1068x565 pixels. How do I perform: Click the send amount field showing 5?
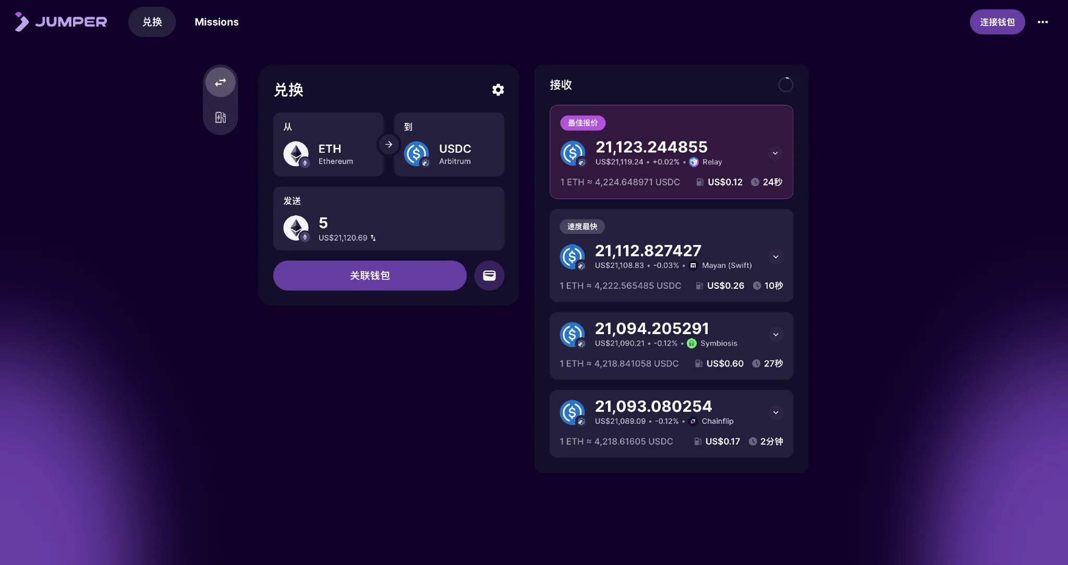coord(389,218)
